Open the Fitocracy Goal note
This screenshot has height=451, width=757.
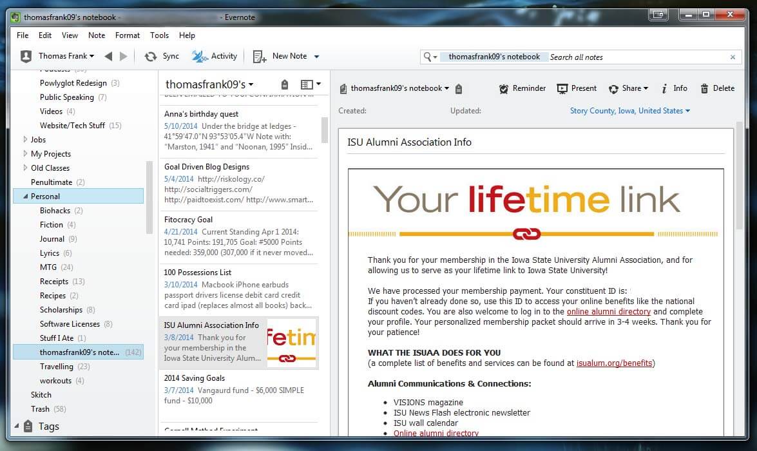click(x=239, y=236)
